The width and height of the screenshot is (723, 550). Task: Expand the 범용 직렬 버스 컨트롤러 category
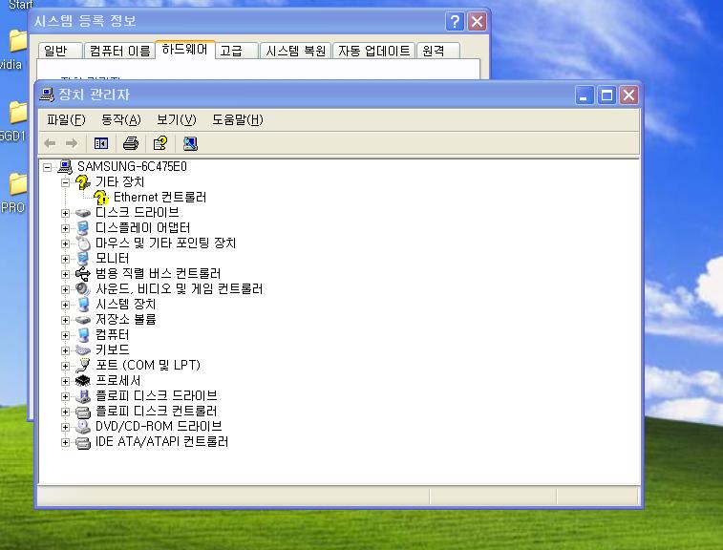(x=65, y=274)
